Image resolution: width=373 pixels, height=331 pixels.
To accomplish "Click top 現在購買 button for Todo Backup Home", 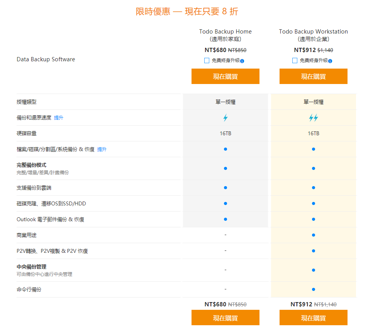I will [225, 76].
